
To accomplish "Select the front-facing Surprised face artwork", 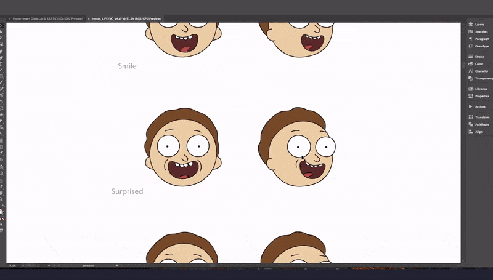I will tap(183, 147).
